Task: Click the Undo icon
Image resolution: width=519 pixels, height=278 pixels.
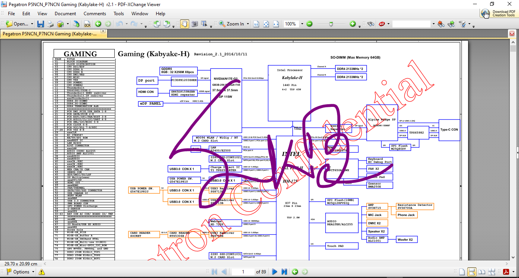Action: [x=119, y=24]
